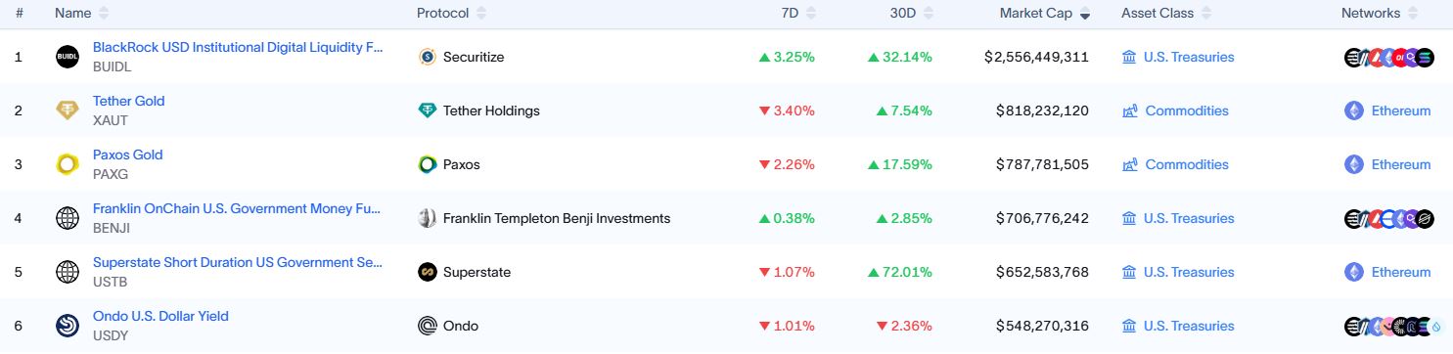Open the Tether Gold asset link
Screen dimensions: 1453x354
pyautogui.click(x=128, y=101)
